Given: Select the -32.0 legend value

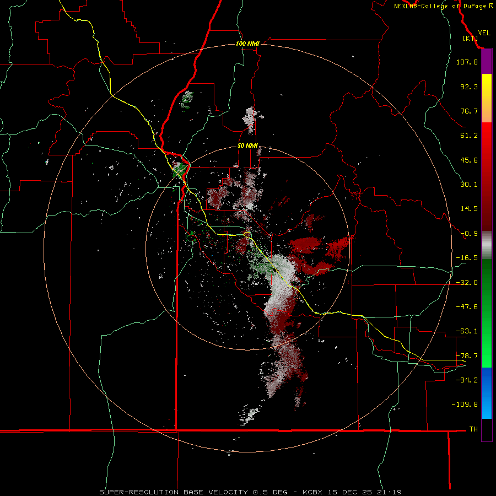Looking at the screenshot, I should [x=467, y=283].
